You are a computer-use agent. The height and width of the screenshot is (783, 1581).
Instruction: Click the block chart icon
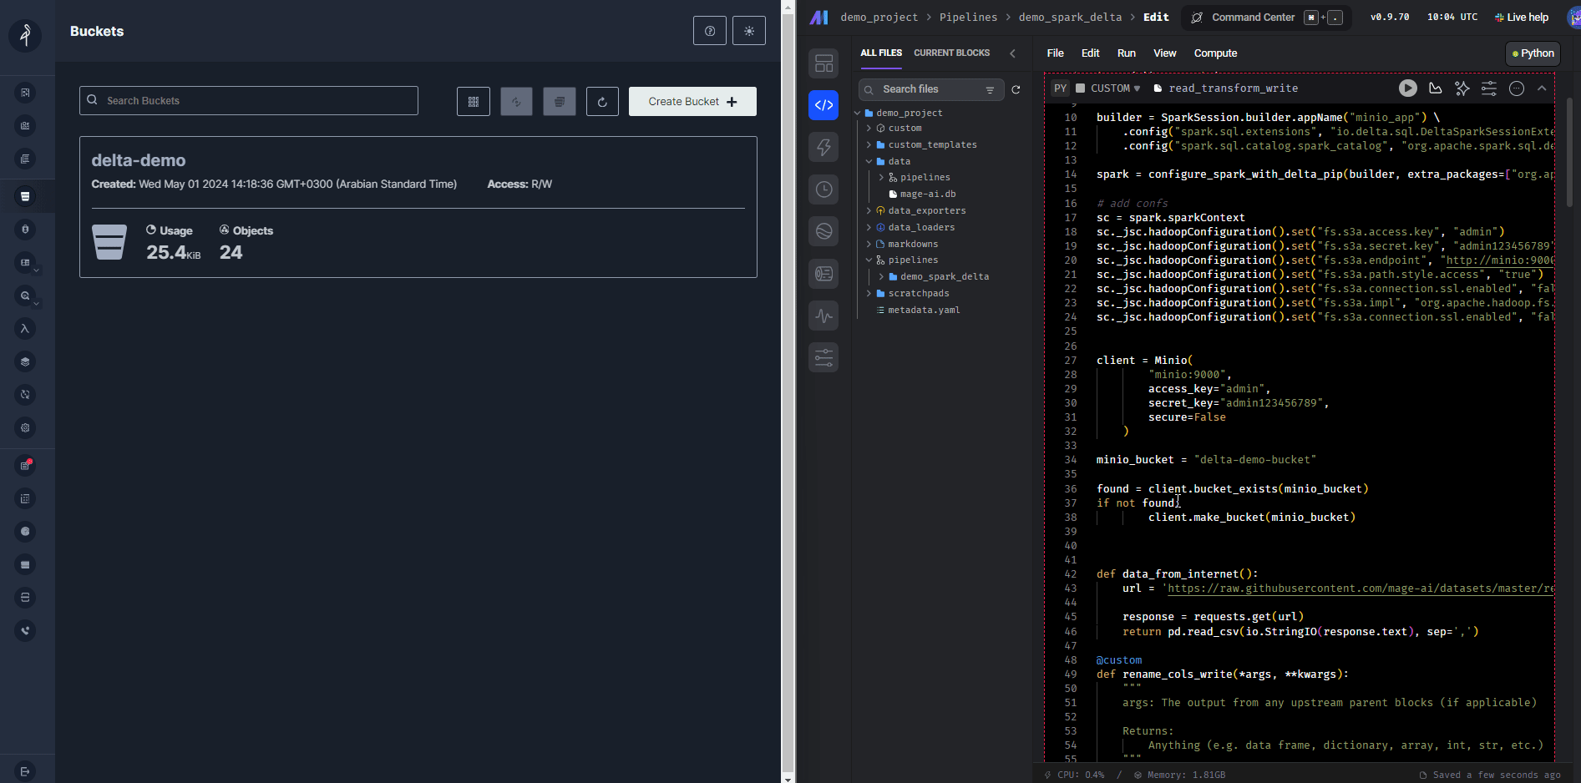pos(1435,88)
